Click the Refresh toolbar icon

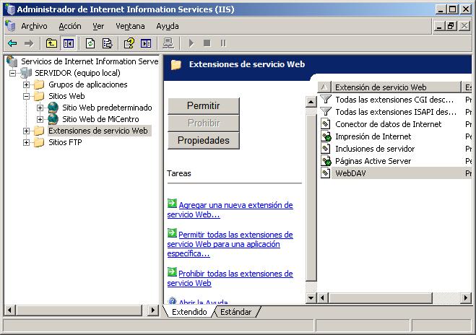pos(90,43)
